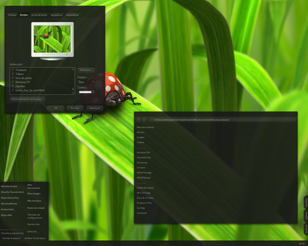Click the Parcourir button
The width and height of the screenshot is (308, 246).
coord(87,70)
